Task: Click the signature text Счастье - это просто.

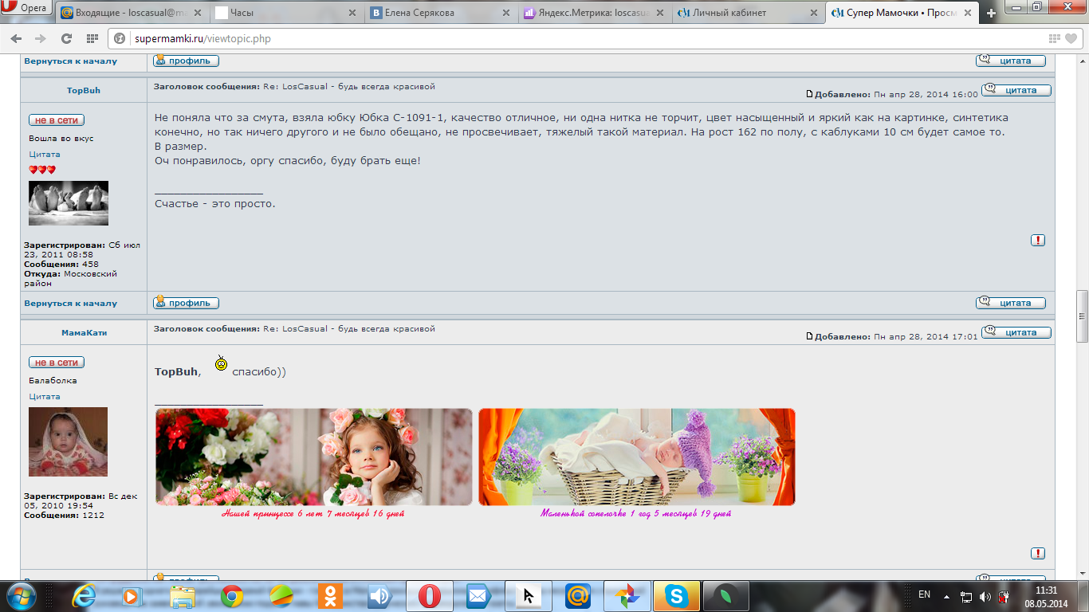Action: [x=215, y=203]
